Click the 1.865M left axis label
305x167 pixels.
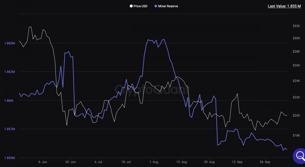9,43
